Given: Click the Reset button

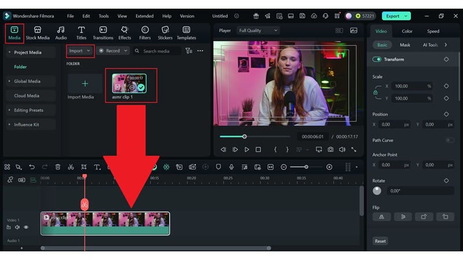Looking at the screenshot, I should tap(380, 241).
